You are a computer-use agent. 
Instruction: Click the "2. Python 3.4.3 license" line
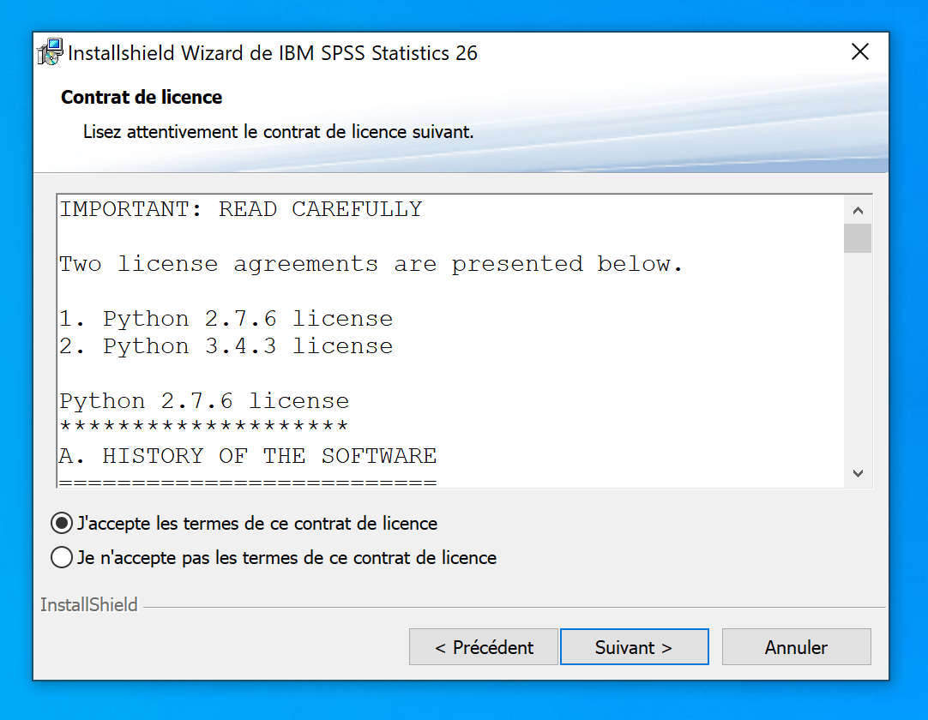click(x=226, y=346)
